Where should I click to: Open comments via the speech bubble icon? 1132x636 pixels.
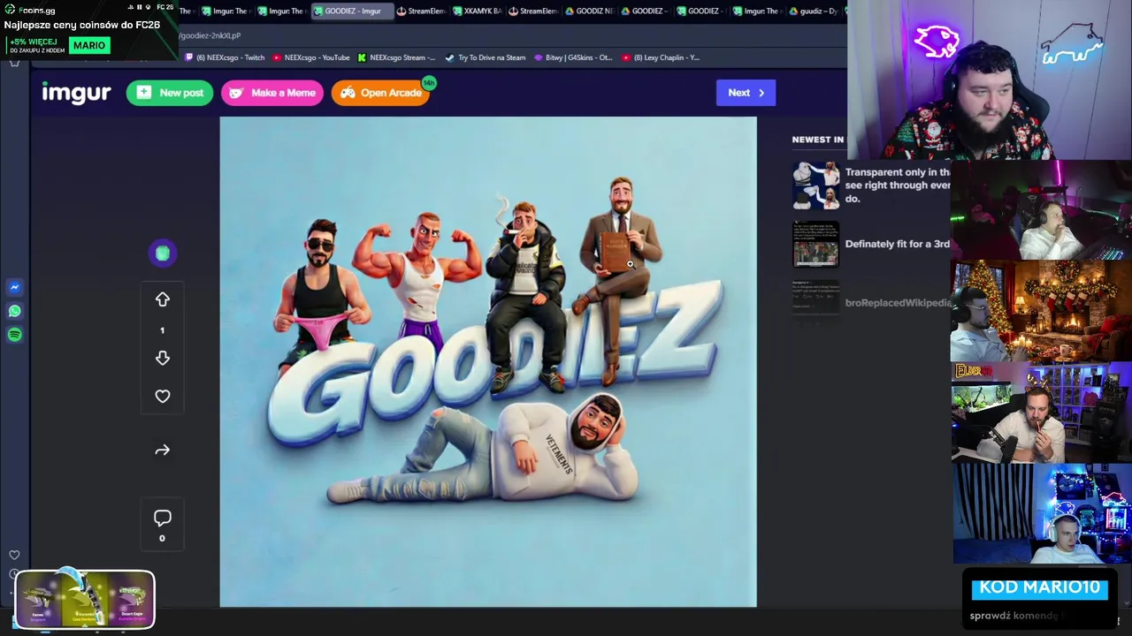click(163, 518)
